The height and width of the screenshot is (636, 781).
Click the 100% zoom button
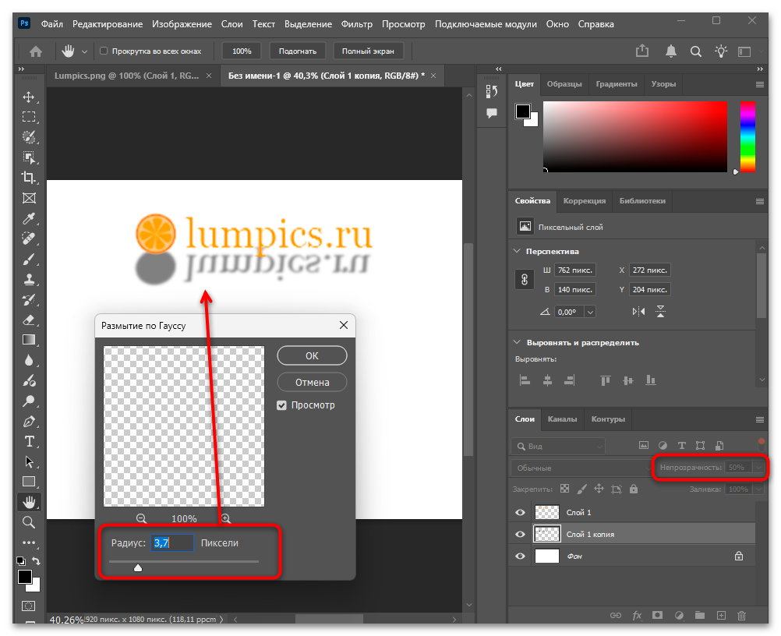tap(242, 51)
